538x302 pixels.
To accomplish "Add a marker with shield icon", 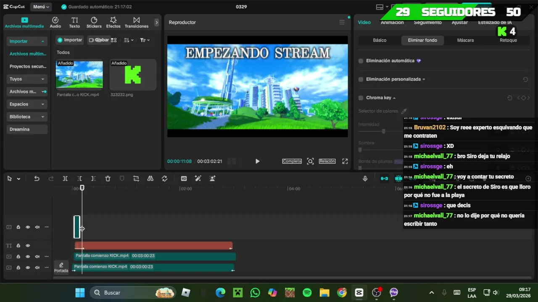I will (x=122, y=178).
